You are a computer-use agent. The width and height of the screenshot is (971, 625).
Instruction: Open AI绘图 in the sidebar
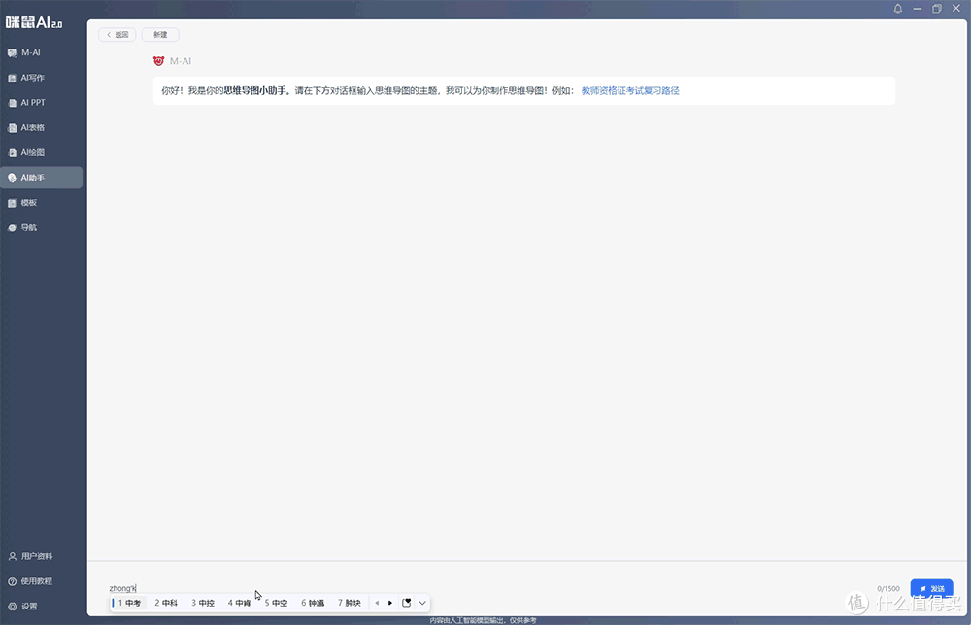pos(41,152)
